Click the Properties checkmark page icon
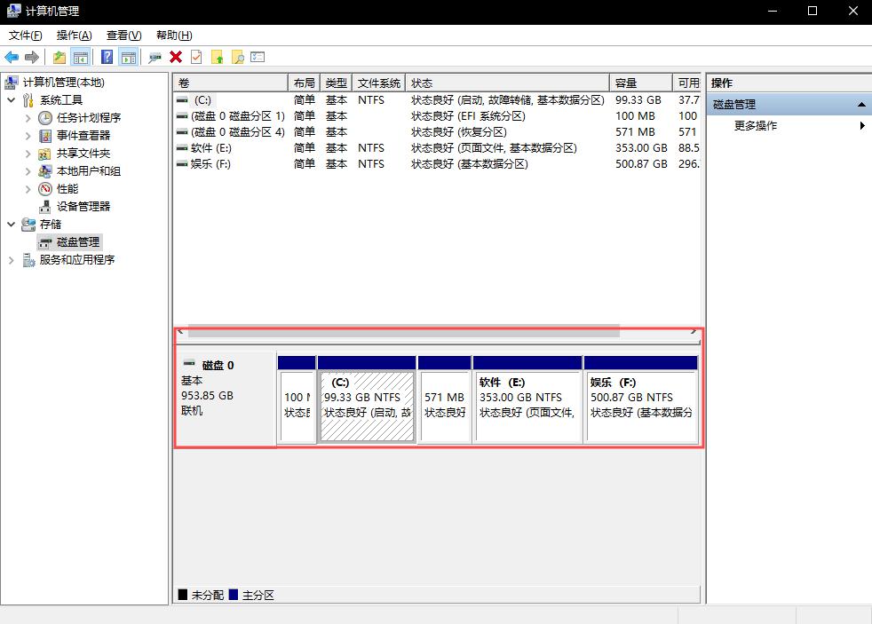 [195, 57]
